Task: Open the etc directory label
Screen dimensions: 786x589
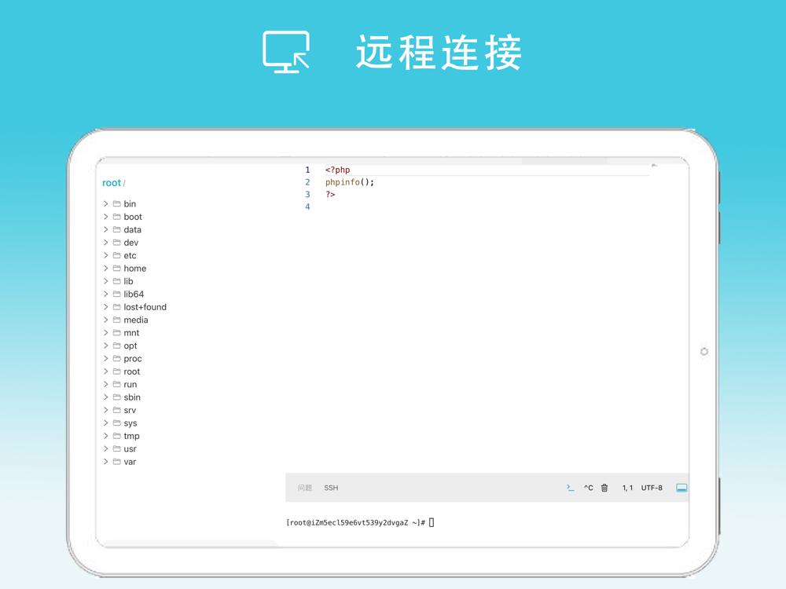Action: tap(130, 255)
